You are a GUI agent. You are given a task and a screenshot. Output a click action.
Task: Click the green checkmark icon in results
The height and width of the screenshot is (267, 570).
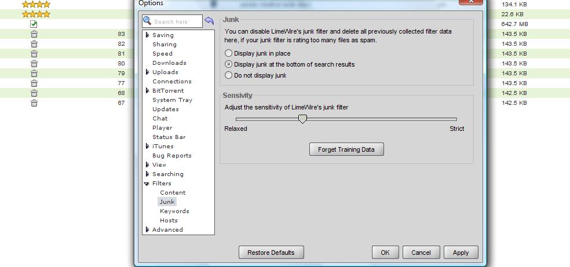pyautogui.click(x=34, y=24)
